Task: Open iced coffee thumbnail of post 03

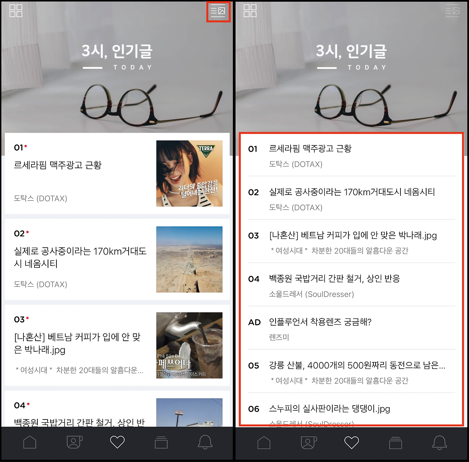Action: 189,345
